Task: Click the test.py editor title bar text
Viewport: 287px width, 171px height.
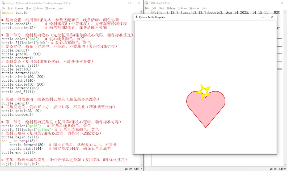Action: pos(39,3)
